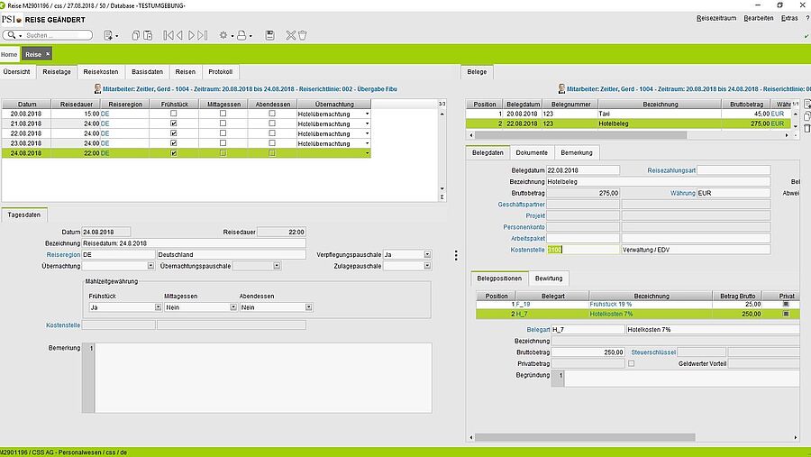Toggle Frühstück checkbox for 20.08.2018
This screenshot has height=457, width=811.
(x=174, y=114)
